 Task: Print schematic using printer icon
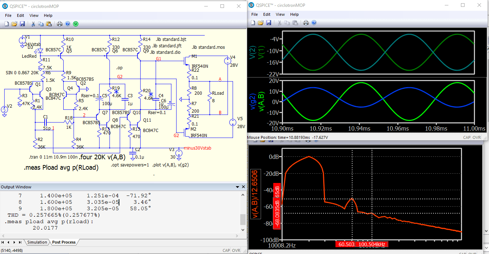pyautogui.click(x=60, y=24)
